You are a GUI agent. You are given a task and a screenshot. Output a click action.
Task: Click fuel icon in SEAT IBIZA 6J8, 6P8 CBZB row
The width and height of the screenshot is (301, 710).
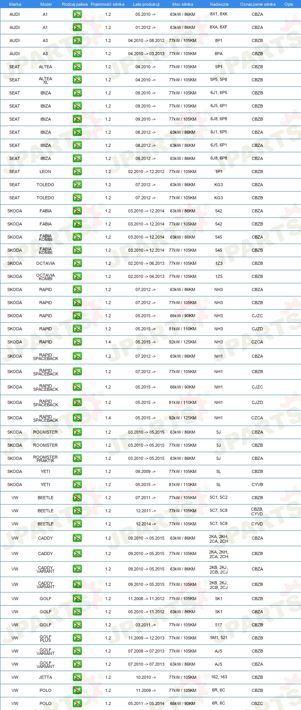click(77, 119)
